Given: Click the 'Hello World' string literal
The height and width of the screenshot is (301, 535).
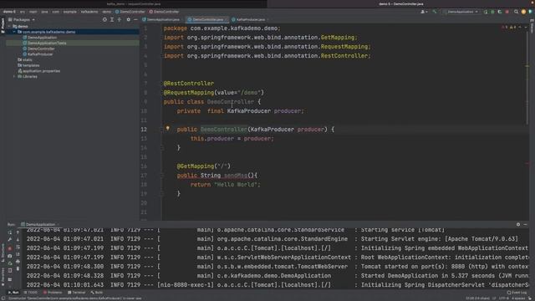Looking at the screenshot, I should [x=236, y=185].
